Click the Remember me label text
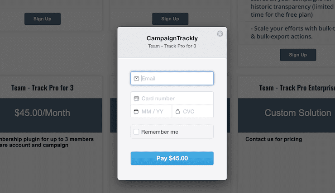 pos(160,132)
